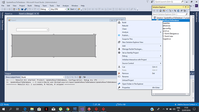This screenshot has height=112, width=199.
Task: Click the Clear All output icon
Action: (80, 77)
